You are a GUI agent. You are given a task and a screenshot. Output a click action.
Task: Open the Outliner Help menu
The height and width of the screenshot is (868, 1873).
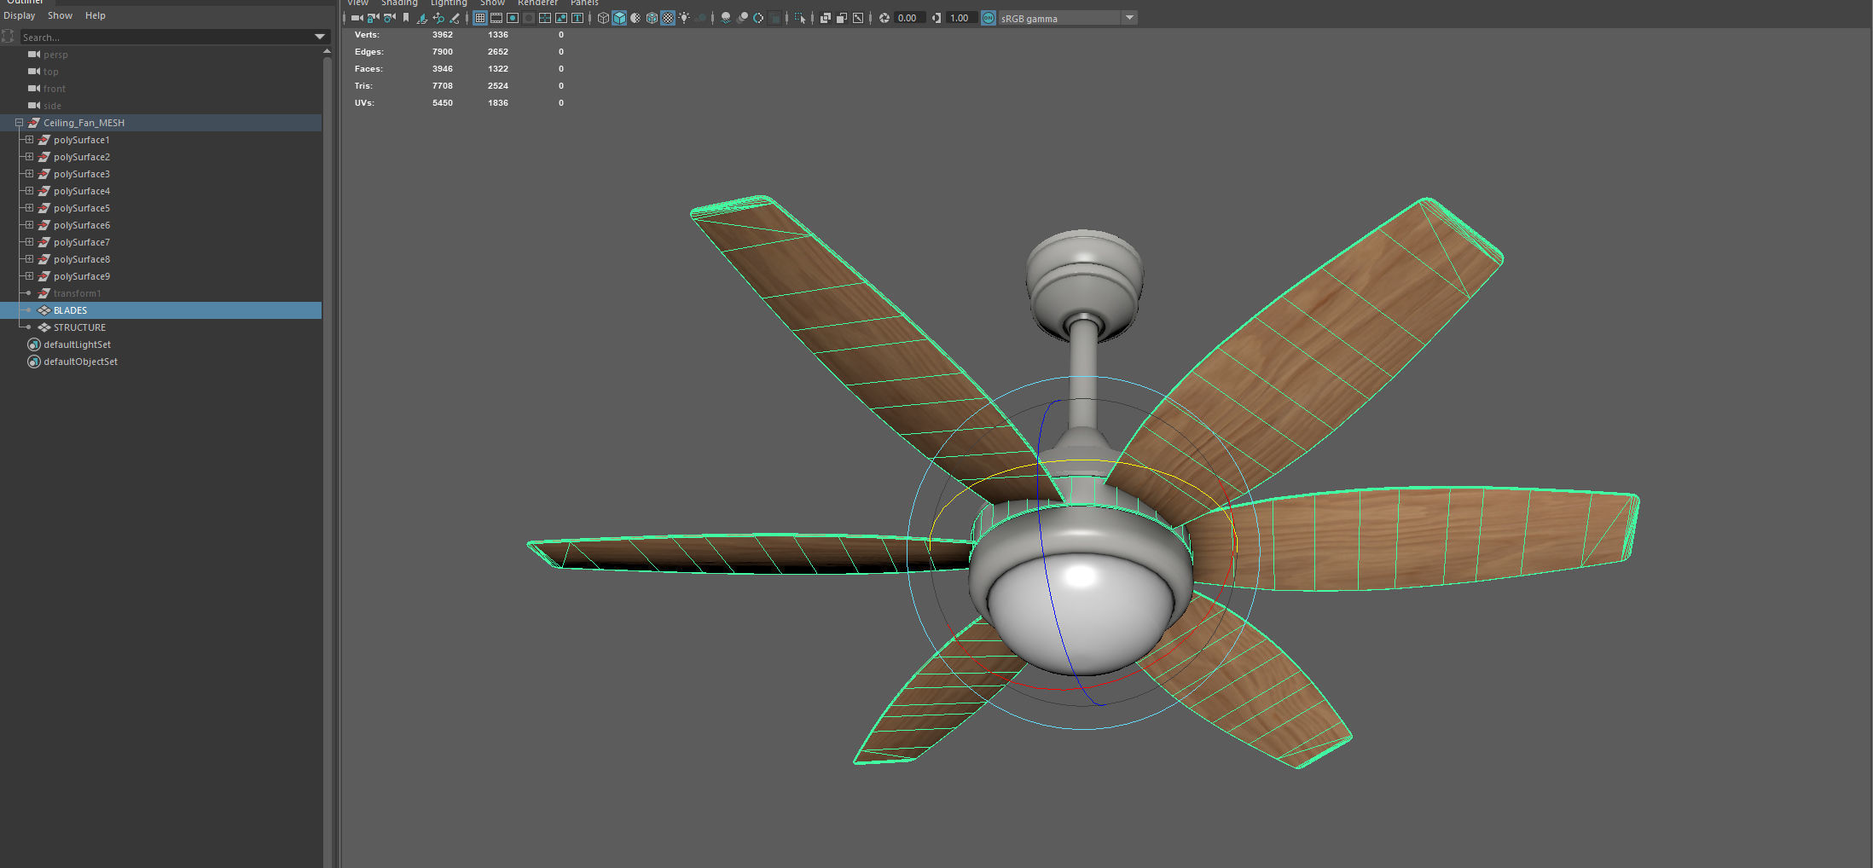[x=96, y=15]
